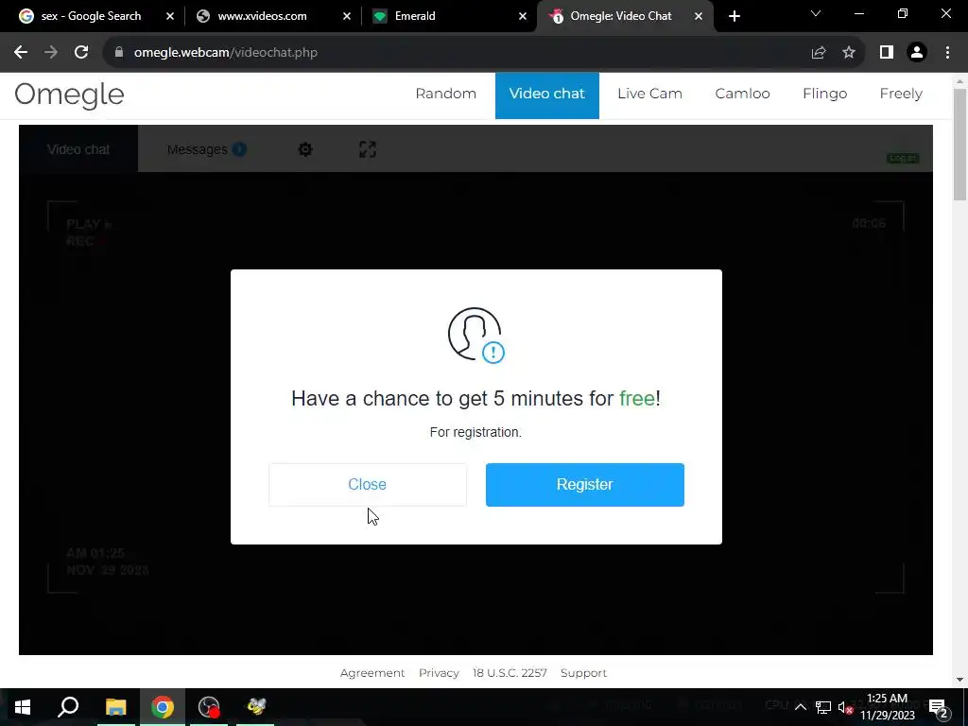
Task: Close the Omegle: Video Chat browser tab
Action: [699, 16]
